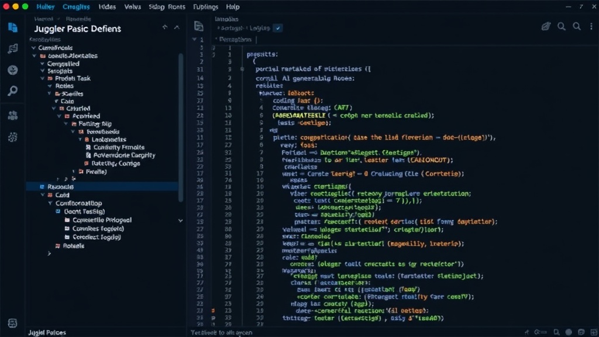Click the code line starting with pcrcial
The height and width of the screenshot is (337, 599).
(x=313, y=69)
